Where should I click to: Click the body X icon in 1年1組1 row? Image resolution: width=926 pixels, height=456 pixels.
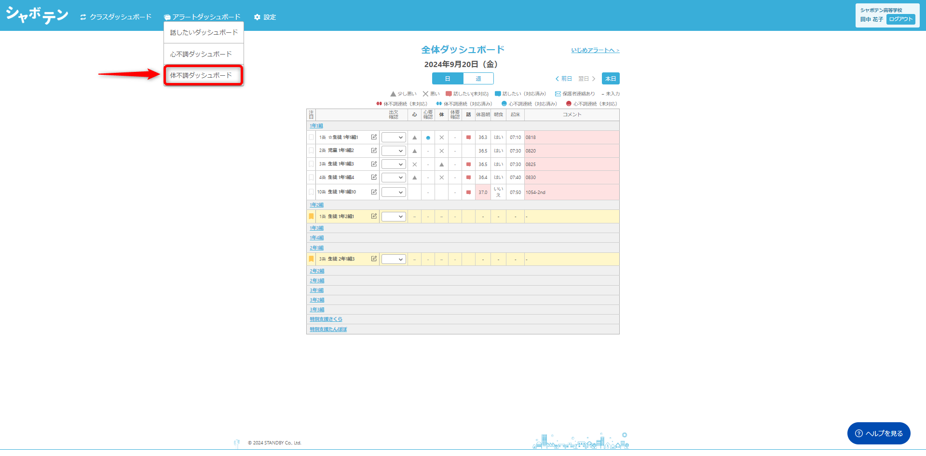(441, 138)
